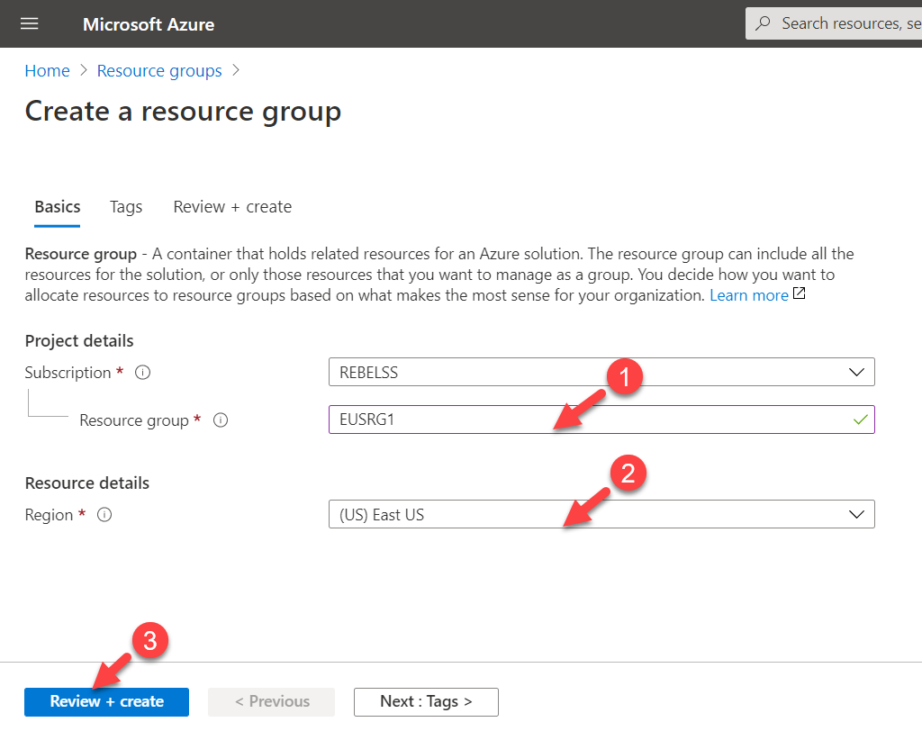Click external link icon beside Learn more
The image size is (922, 740).
pos(800,293)
